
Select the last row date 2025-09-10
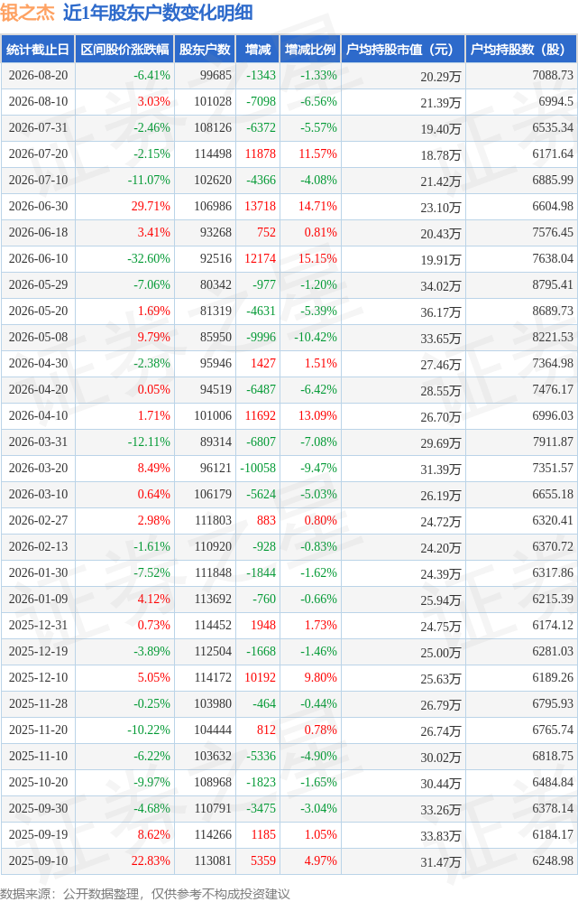point(38,860)
